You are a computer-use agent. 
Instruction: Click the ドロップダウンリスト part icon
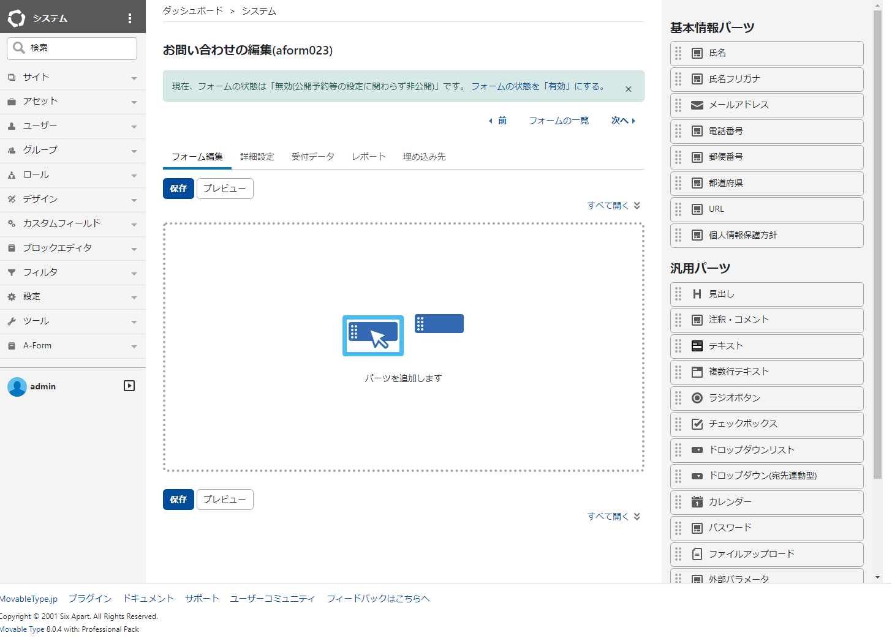point(697,450)
